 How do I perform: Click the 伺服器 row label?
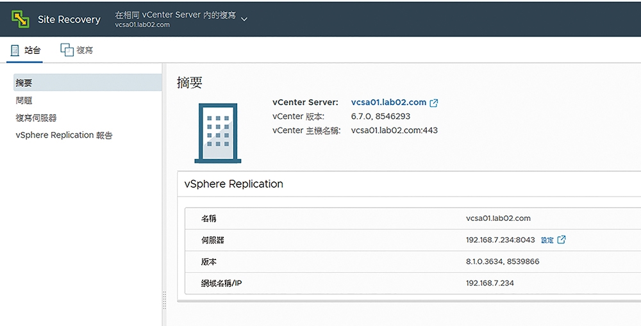(213, 240)
